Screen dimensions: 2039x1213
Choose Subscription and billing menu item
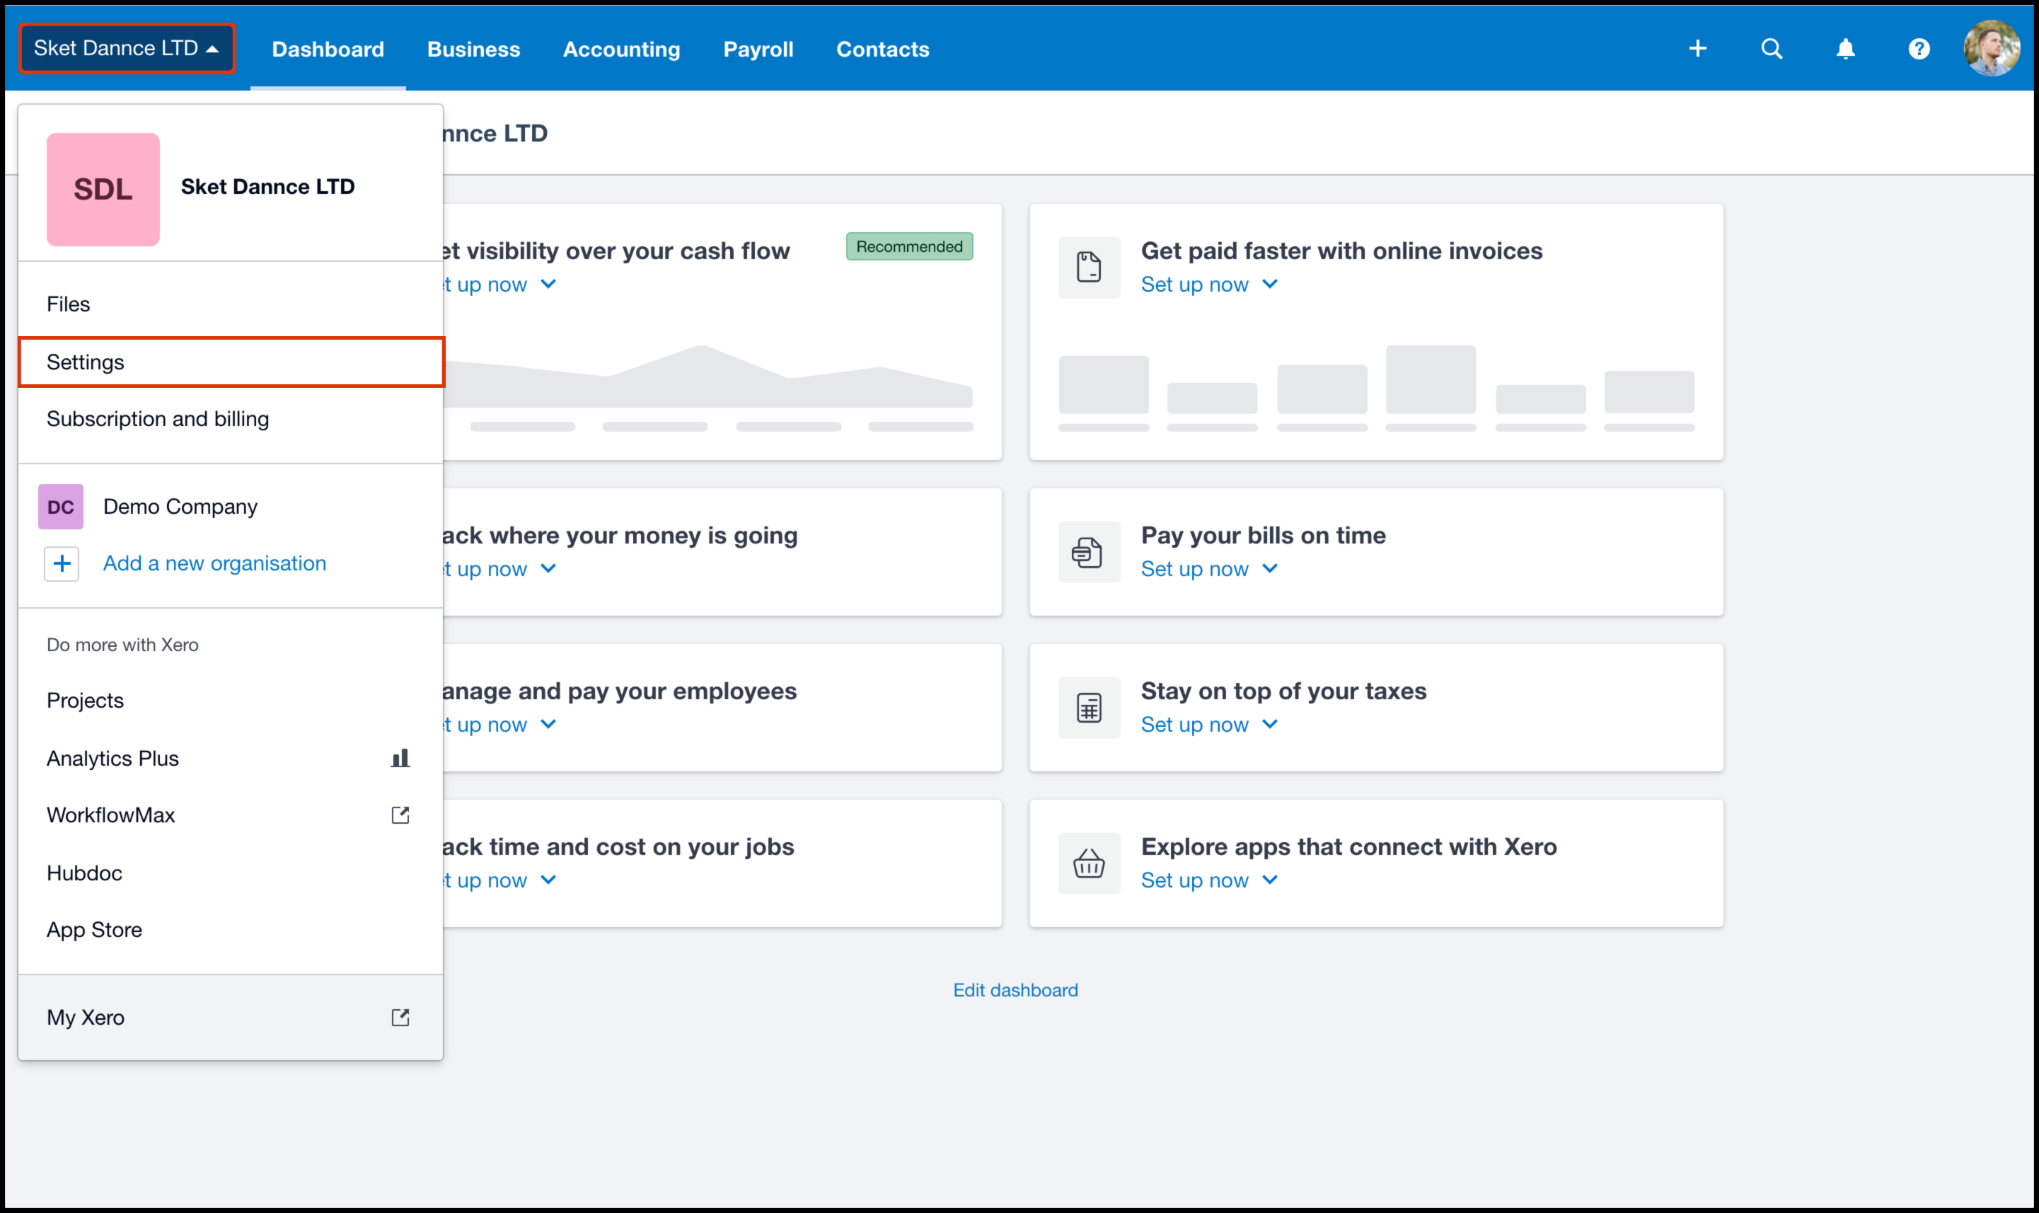[x=158, y=418]
